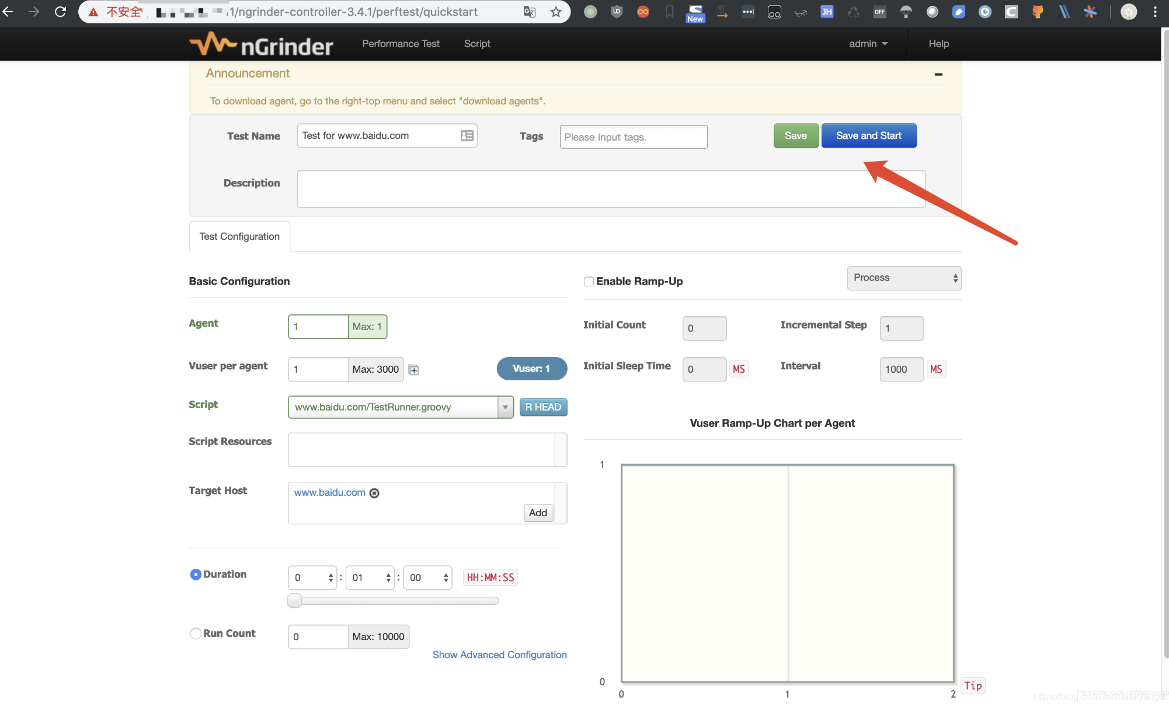Image resolution: width=1169 pixels, height=707 pixels.
Task: Click the duration slider handle
Action: (x=295, y=601)
